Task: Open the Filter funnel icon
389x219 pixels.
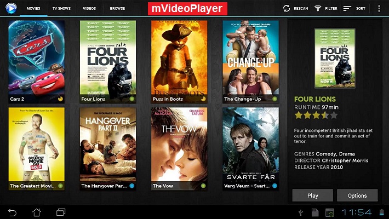Action: 318,8
